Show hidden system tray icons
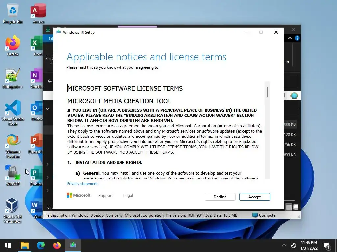The width and height of the screenshot is (337, 252). tap(284, 245)
